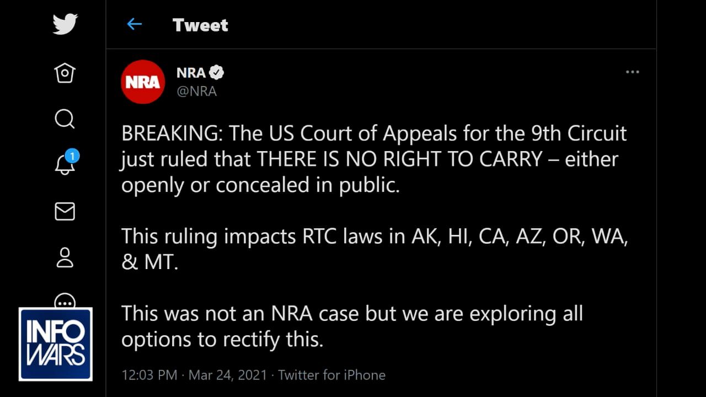Click the Twitter bird logo

(x=65, y=25)
